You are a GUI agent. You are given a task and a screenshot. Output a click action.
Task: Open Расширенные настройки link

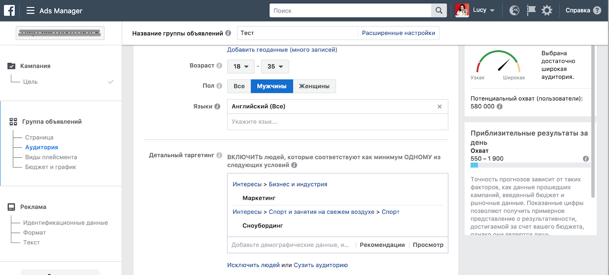[x=399, y=33]
